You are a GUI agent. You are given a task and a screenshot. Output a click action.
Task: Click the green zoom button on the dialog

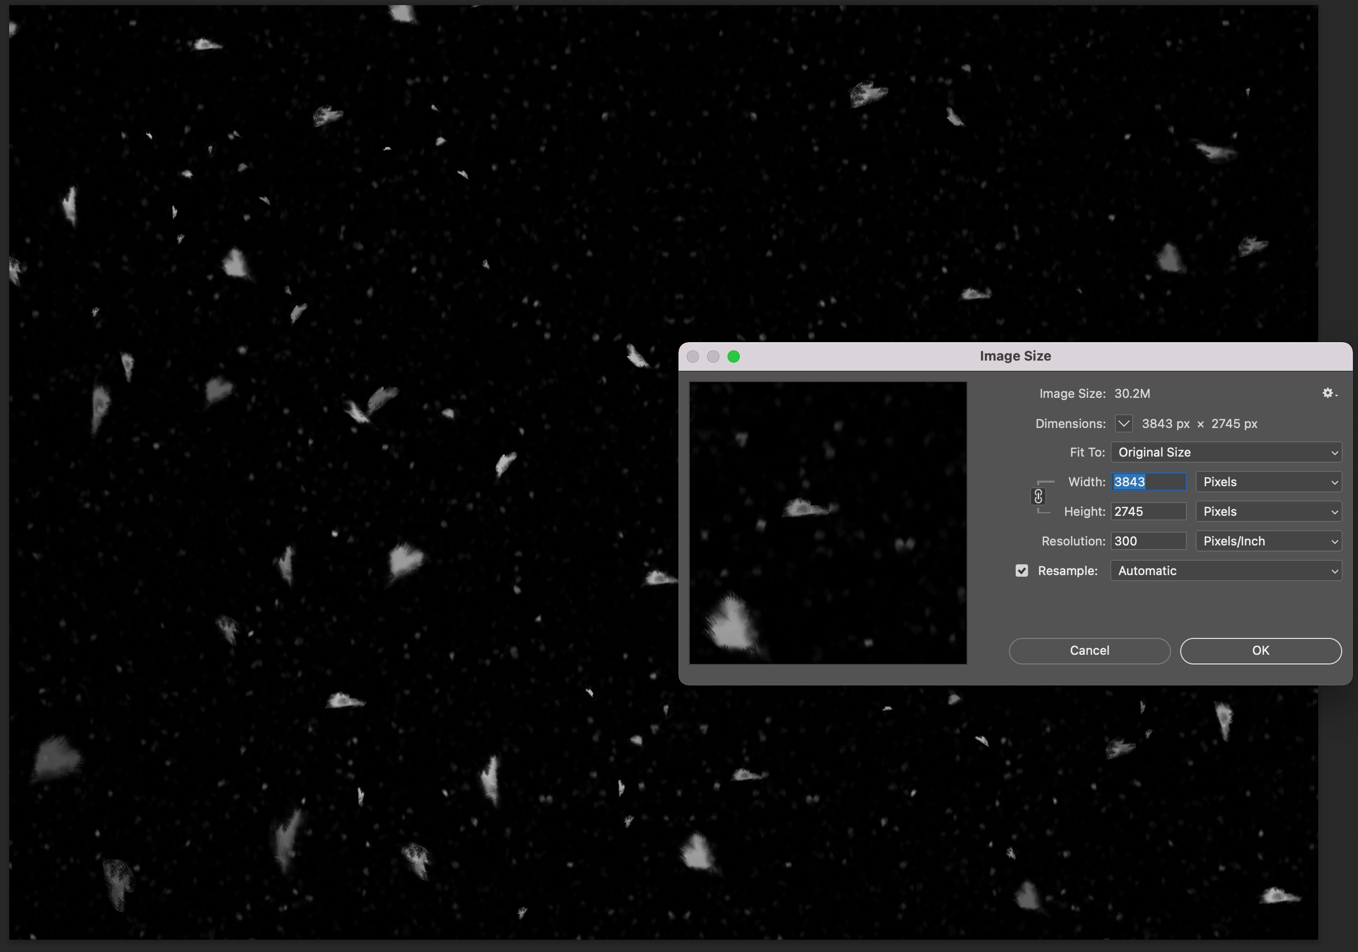pos(734,356)
